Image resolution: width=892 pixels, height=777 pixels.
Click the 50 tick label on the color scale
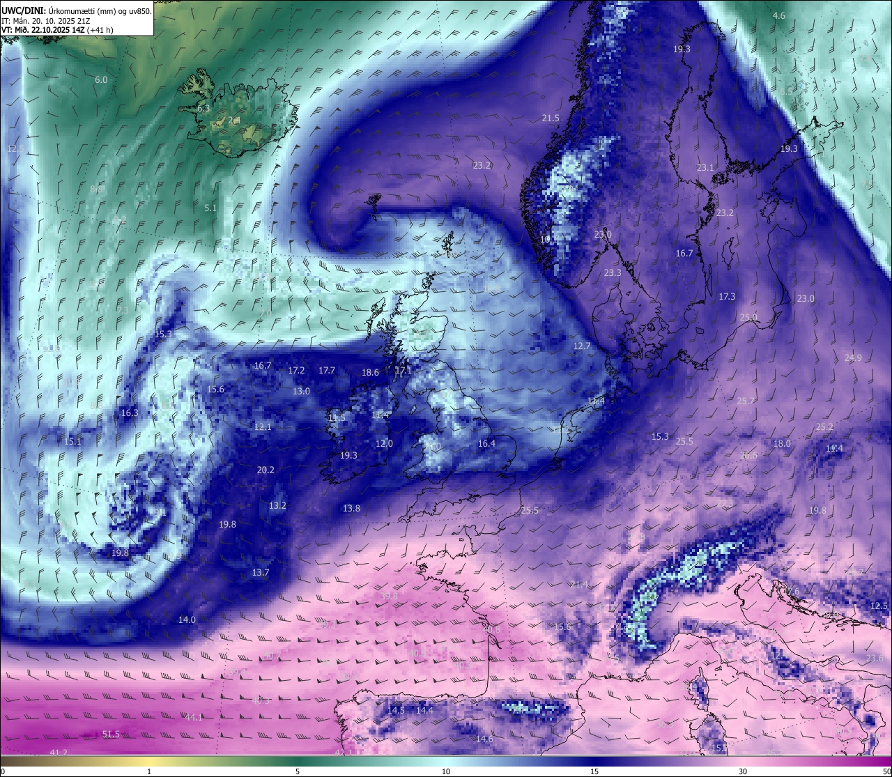[886, 771]
